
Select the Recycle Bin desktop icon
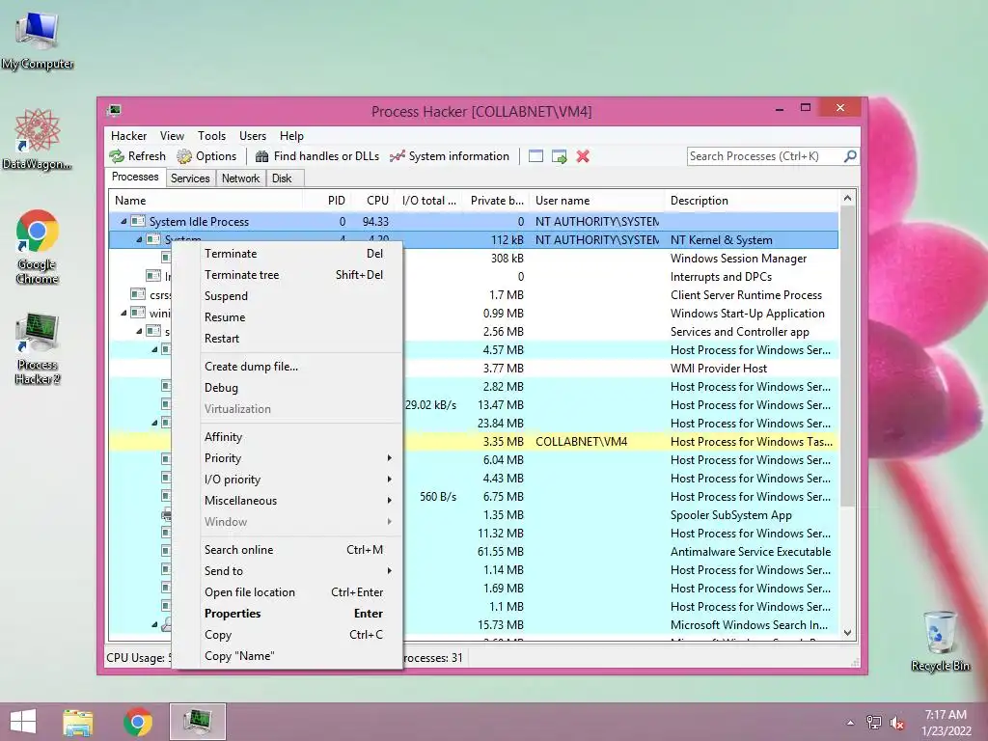pos(940,641)
